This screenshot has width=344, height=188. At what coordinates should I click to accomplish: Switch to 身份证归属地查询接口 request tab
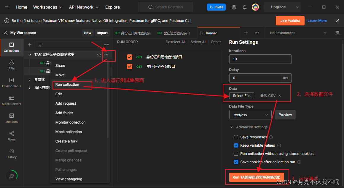tap(133, 33)
